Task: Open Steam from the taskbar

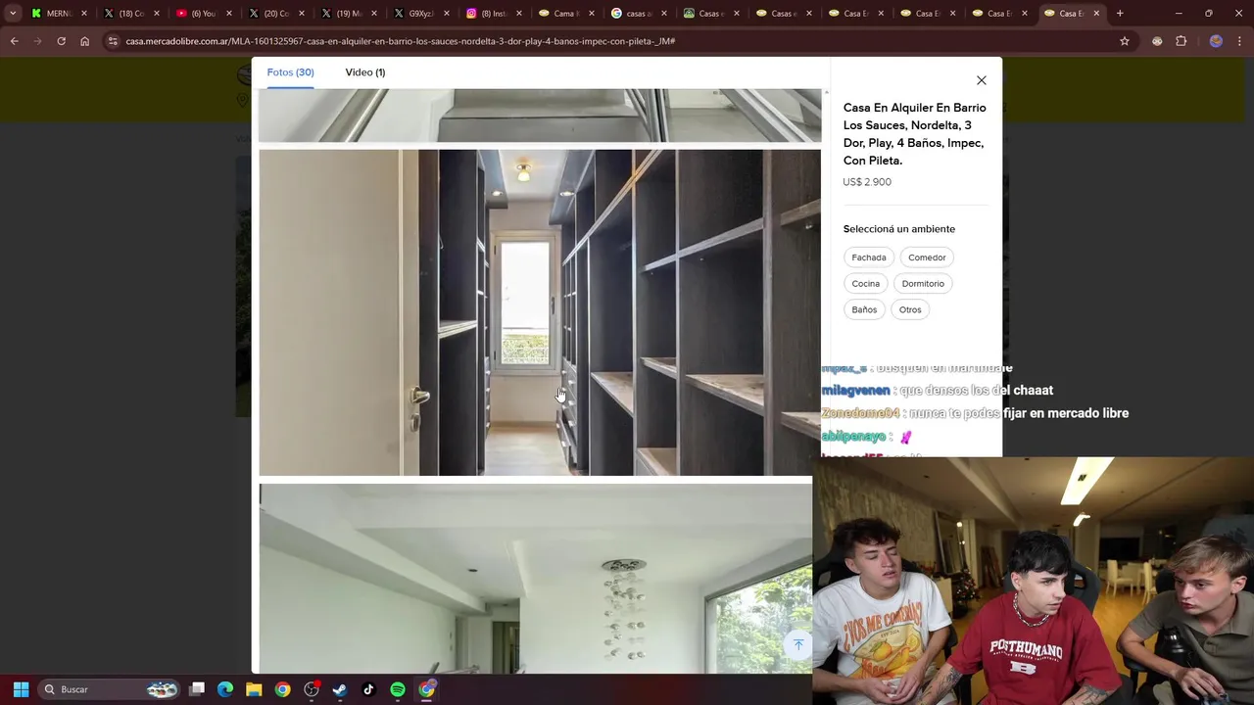Action: click(340, 689)
